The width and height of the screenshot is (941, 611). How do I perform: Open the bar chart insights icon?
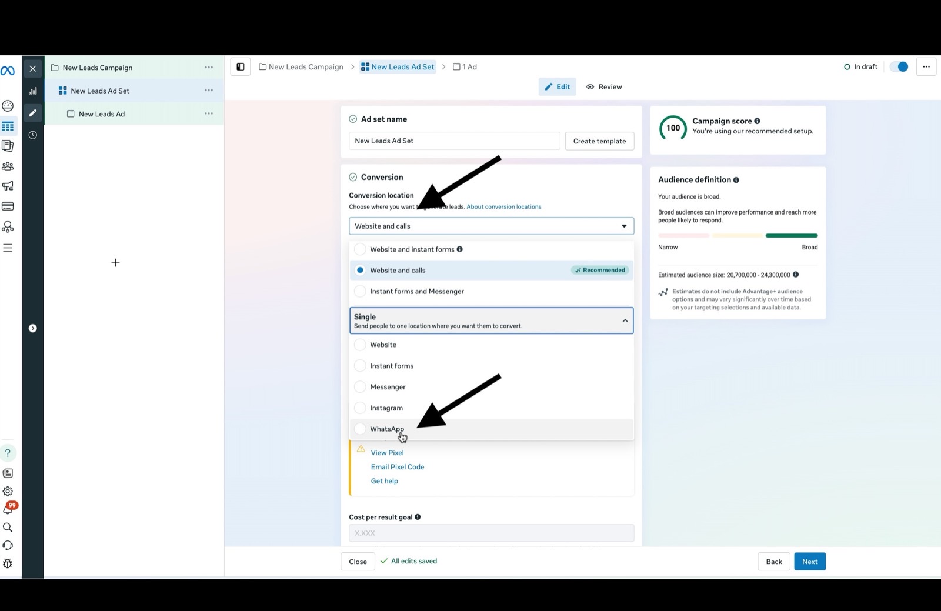pos(33,91)
